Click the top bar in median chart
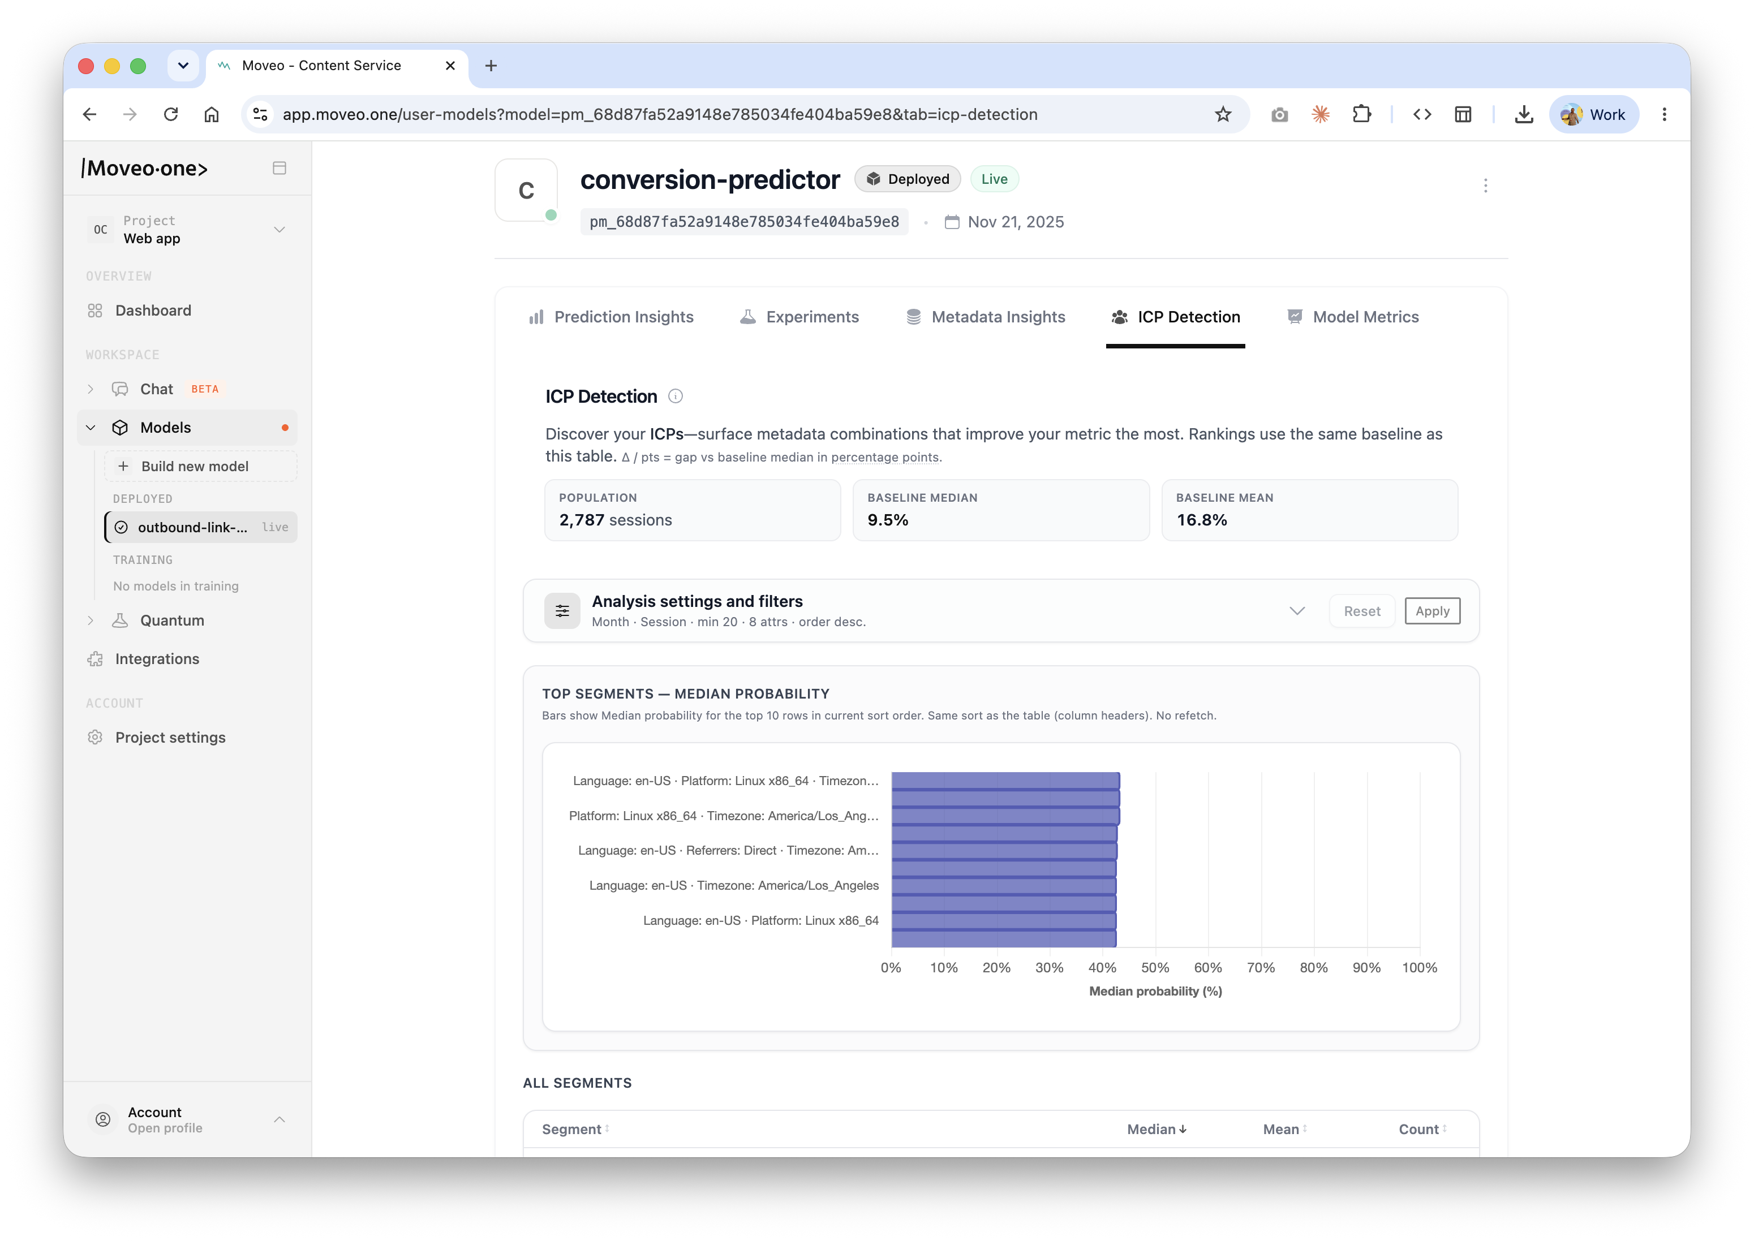1754x1241 pixels. point(1005,779)
